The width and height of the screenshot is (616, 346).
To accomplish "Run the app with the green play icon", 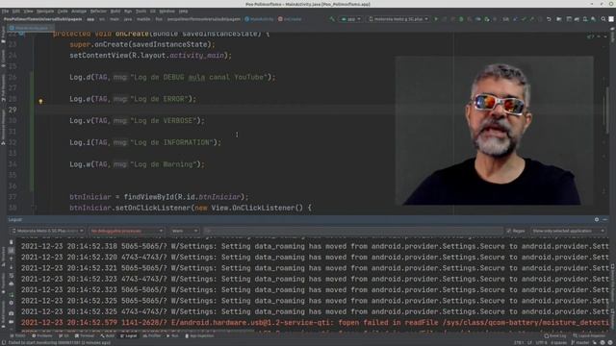I will [436, 19].
